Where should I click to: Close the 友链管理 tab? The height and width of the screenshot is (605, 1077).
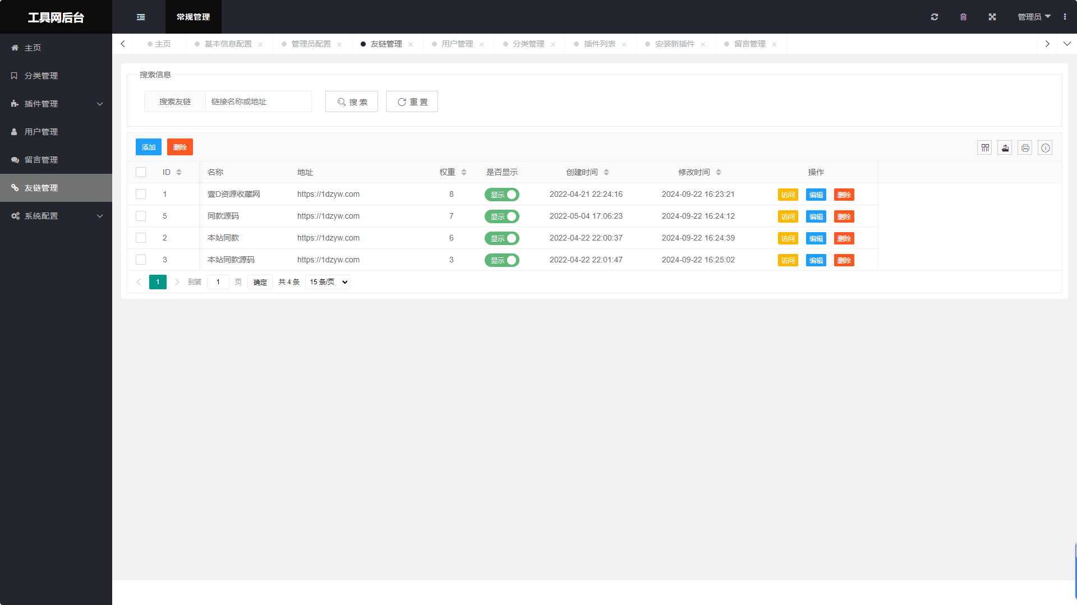pos(411,44)
